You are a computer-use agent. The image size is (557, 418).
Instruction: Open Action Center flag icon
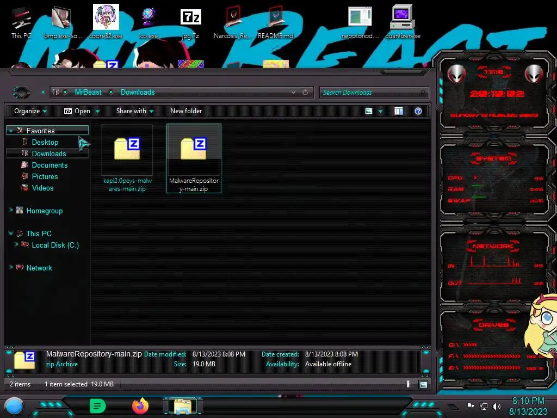pos(470,406)
